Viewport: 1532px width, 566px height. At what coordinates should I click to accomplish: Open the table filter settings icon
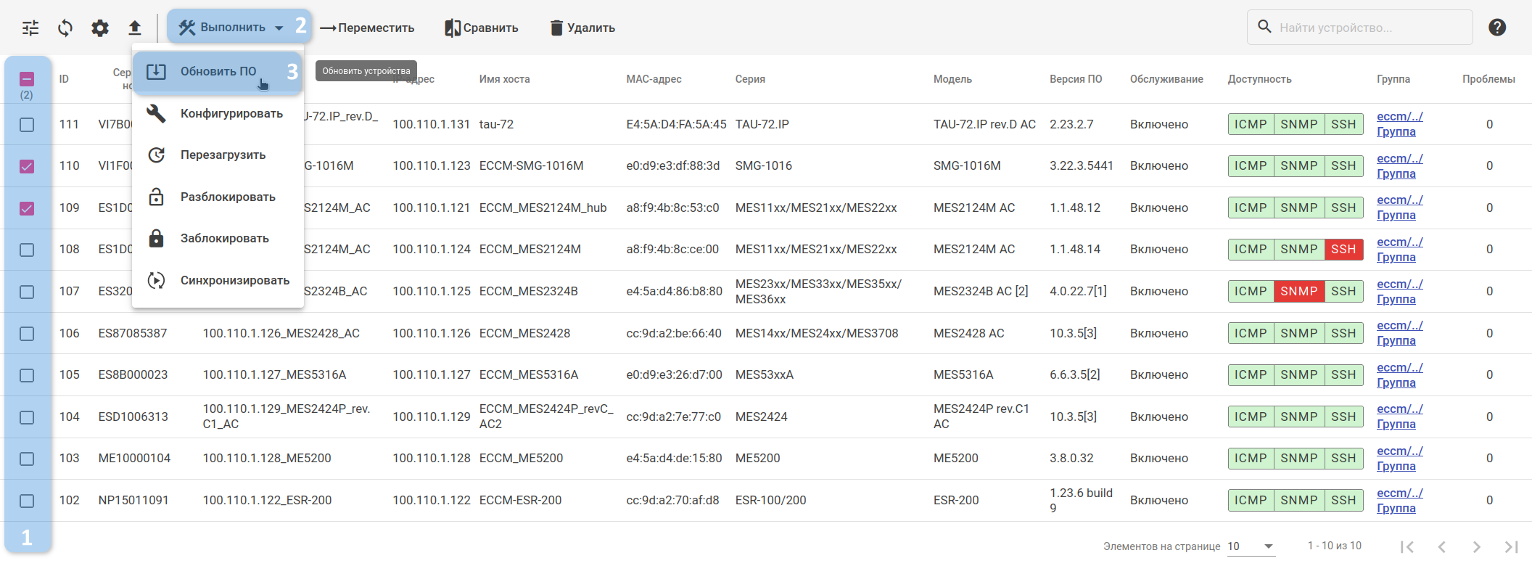click(x=30, y=28)
